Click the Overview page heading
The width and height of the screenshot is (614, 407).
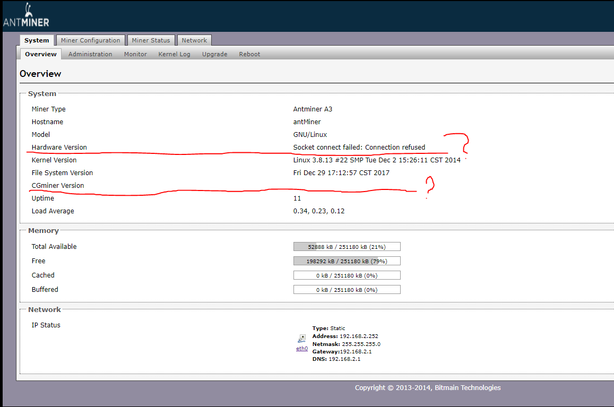tap(40, 74)
